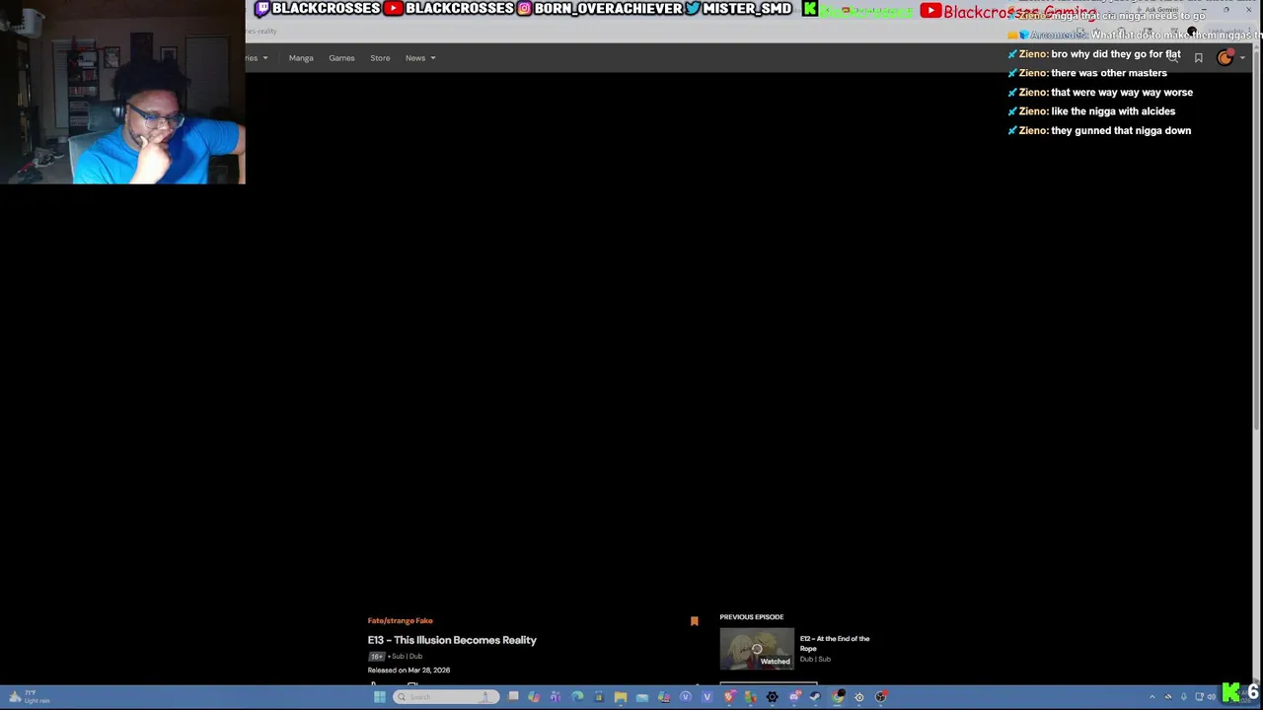Open Steam from the taskbar
The image size is (1263, 710).
[x=815, y=697]
